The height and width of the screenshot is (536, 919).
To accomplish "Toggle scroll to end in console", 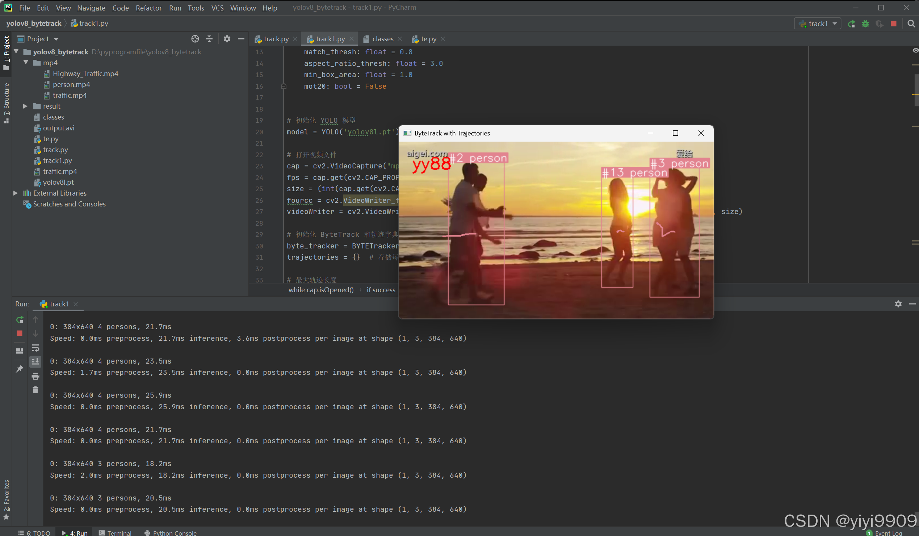I will point(35,361).
